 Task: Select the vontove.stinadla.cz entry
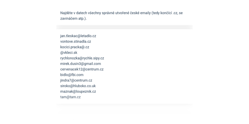[76, 42]
